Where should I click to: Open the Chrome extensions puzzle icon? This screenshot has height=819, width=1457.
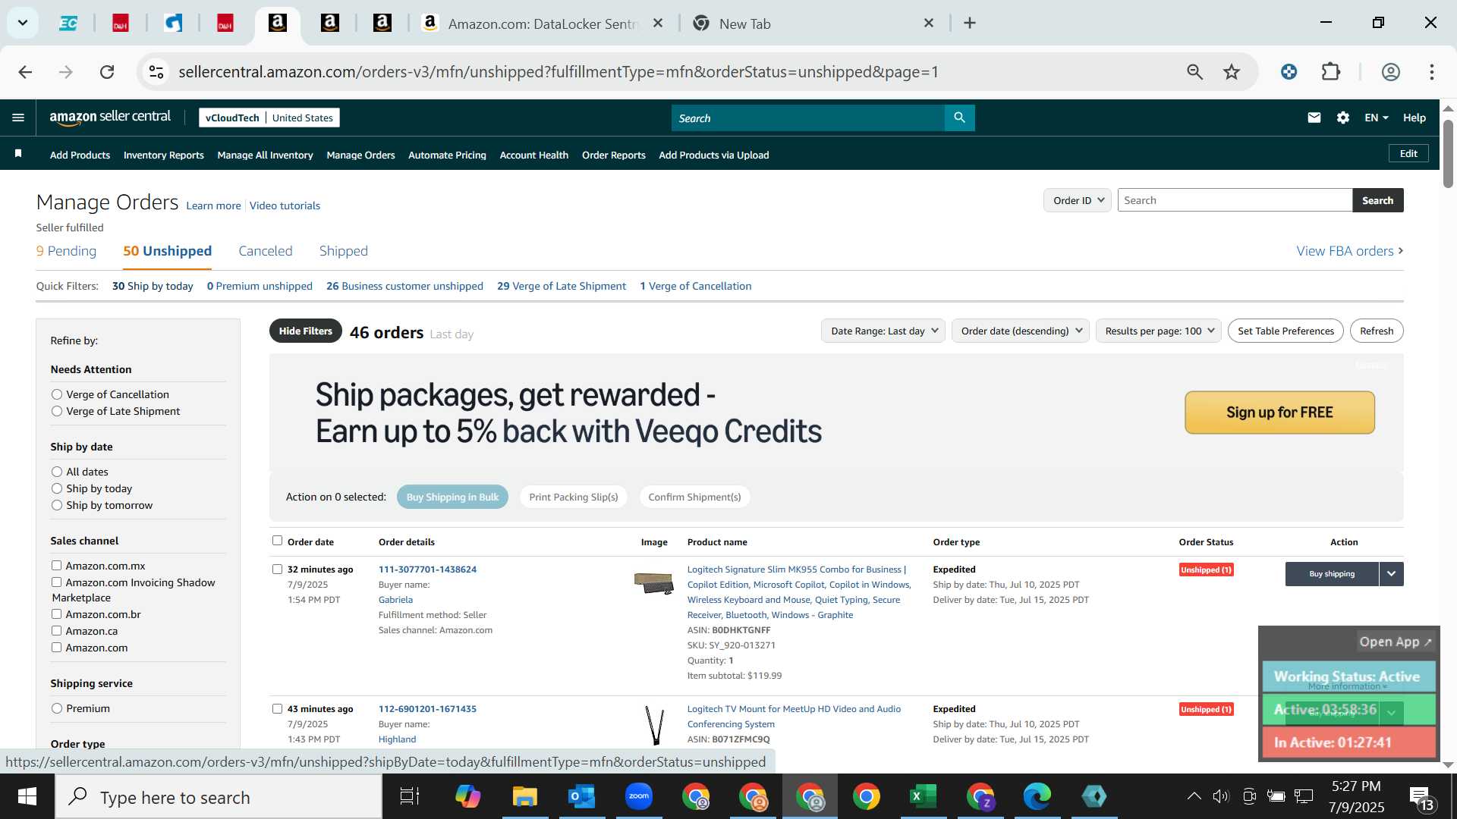tap(1331, 72)
